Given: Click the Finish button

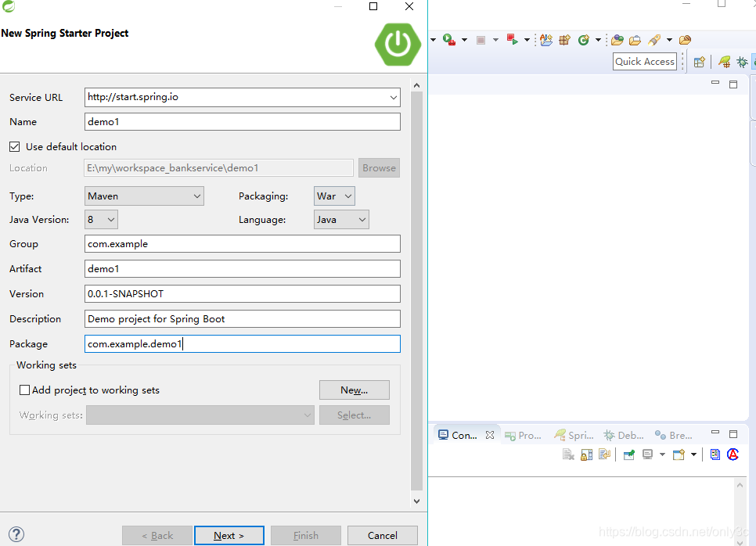Looking at the screenshot, I should [306, 535].
